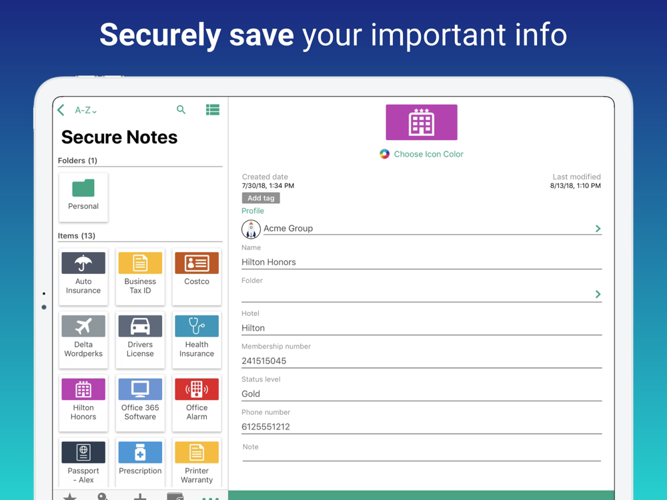The image size is (667, 500).
Task: Edit the Name field Hilton Honors
Action: point(422,262)
